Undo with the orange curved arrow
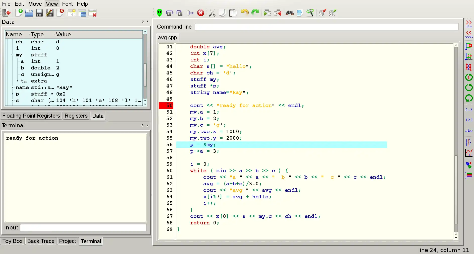 click(x=245, y=12)
